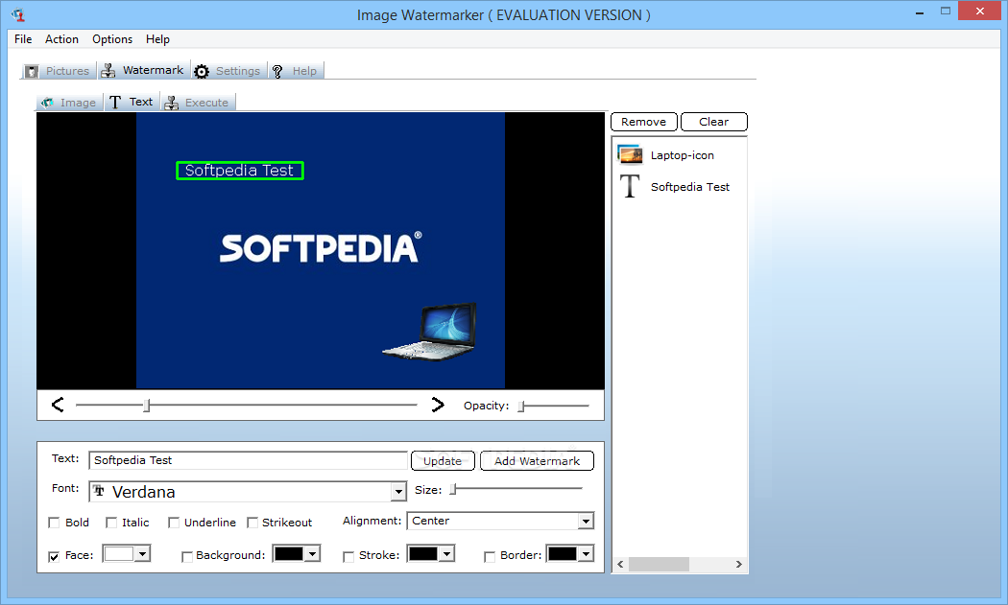Open the Help menu in menu bar

157,39
